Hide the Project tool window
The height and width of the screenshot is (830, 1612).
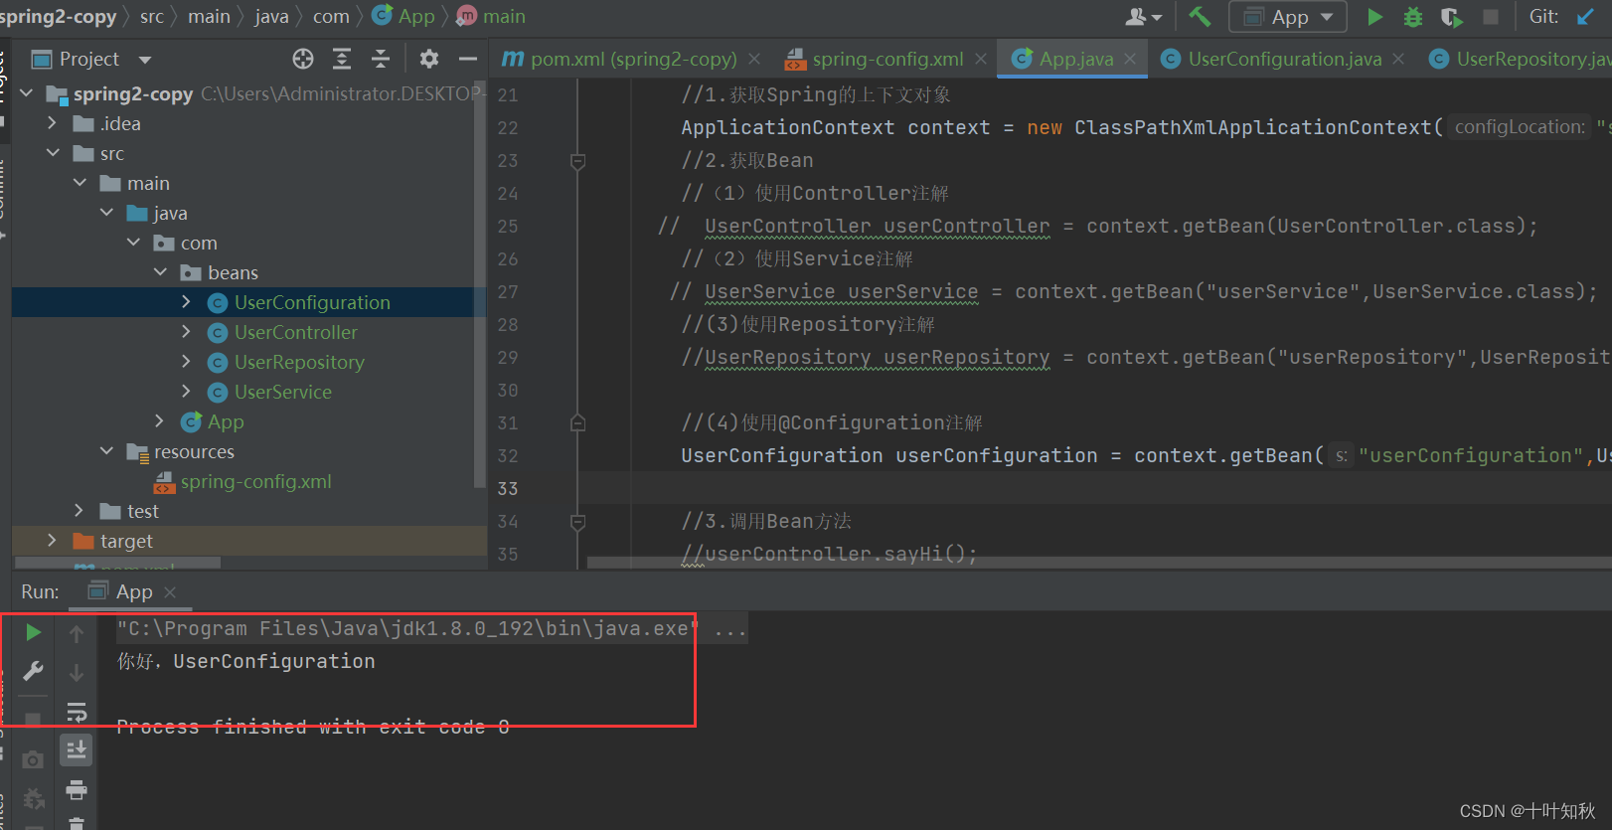tap(467, 59)
